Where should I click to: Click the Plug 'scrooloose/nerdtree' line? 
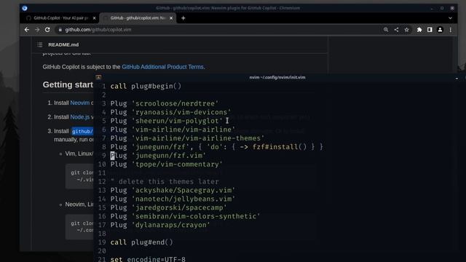(165, 103)
